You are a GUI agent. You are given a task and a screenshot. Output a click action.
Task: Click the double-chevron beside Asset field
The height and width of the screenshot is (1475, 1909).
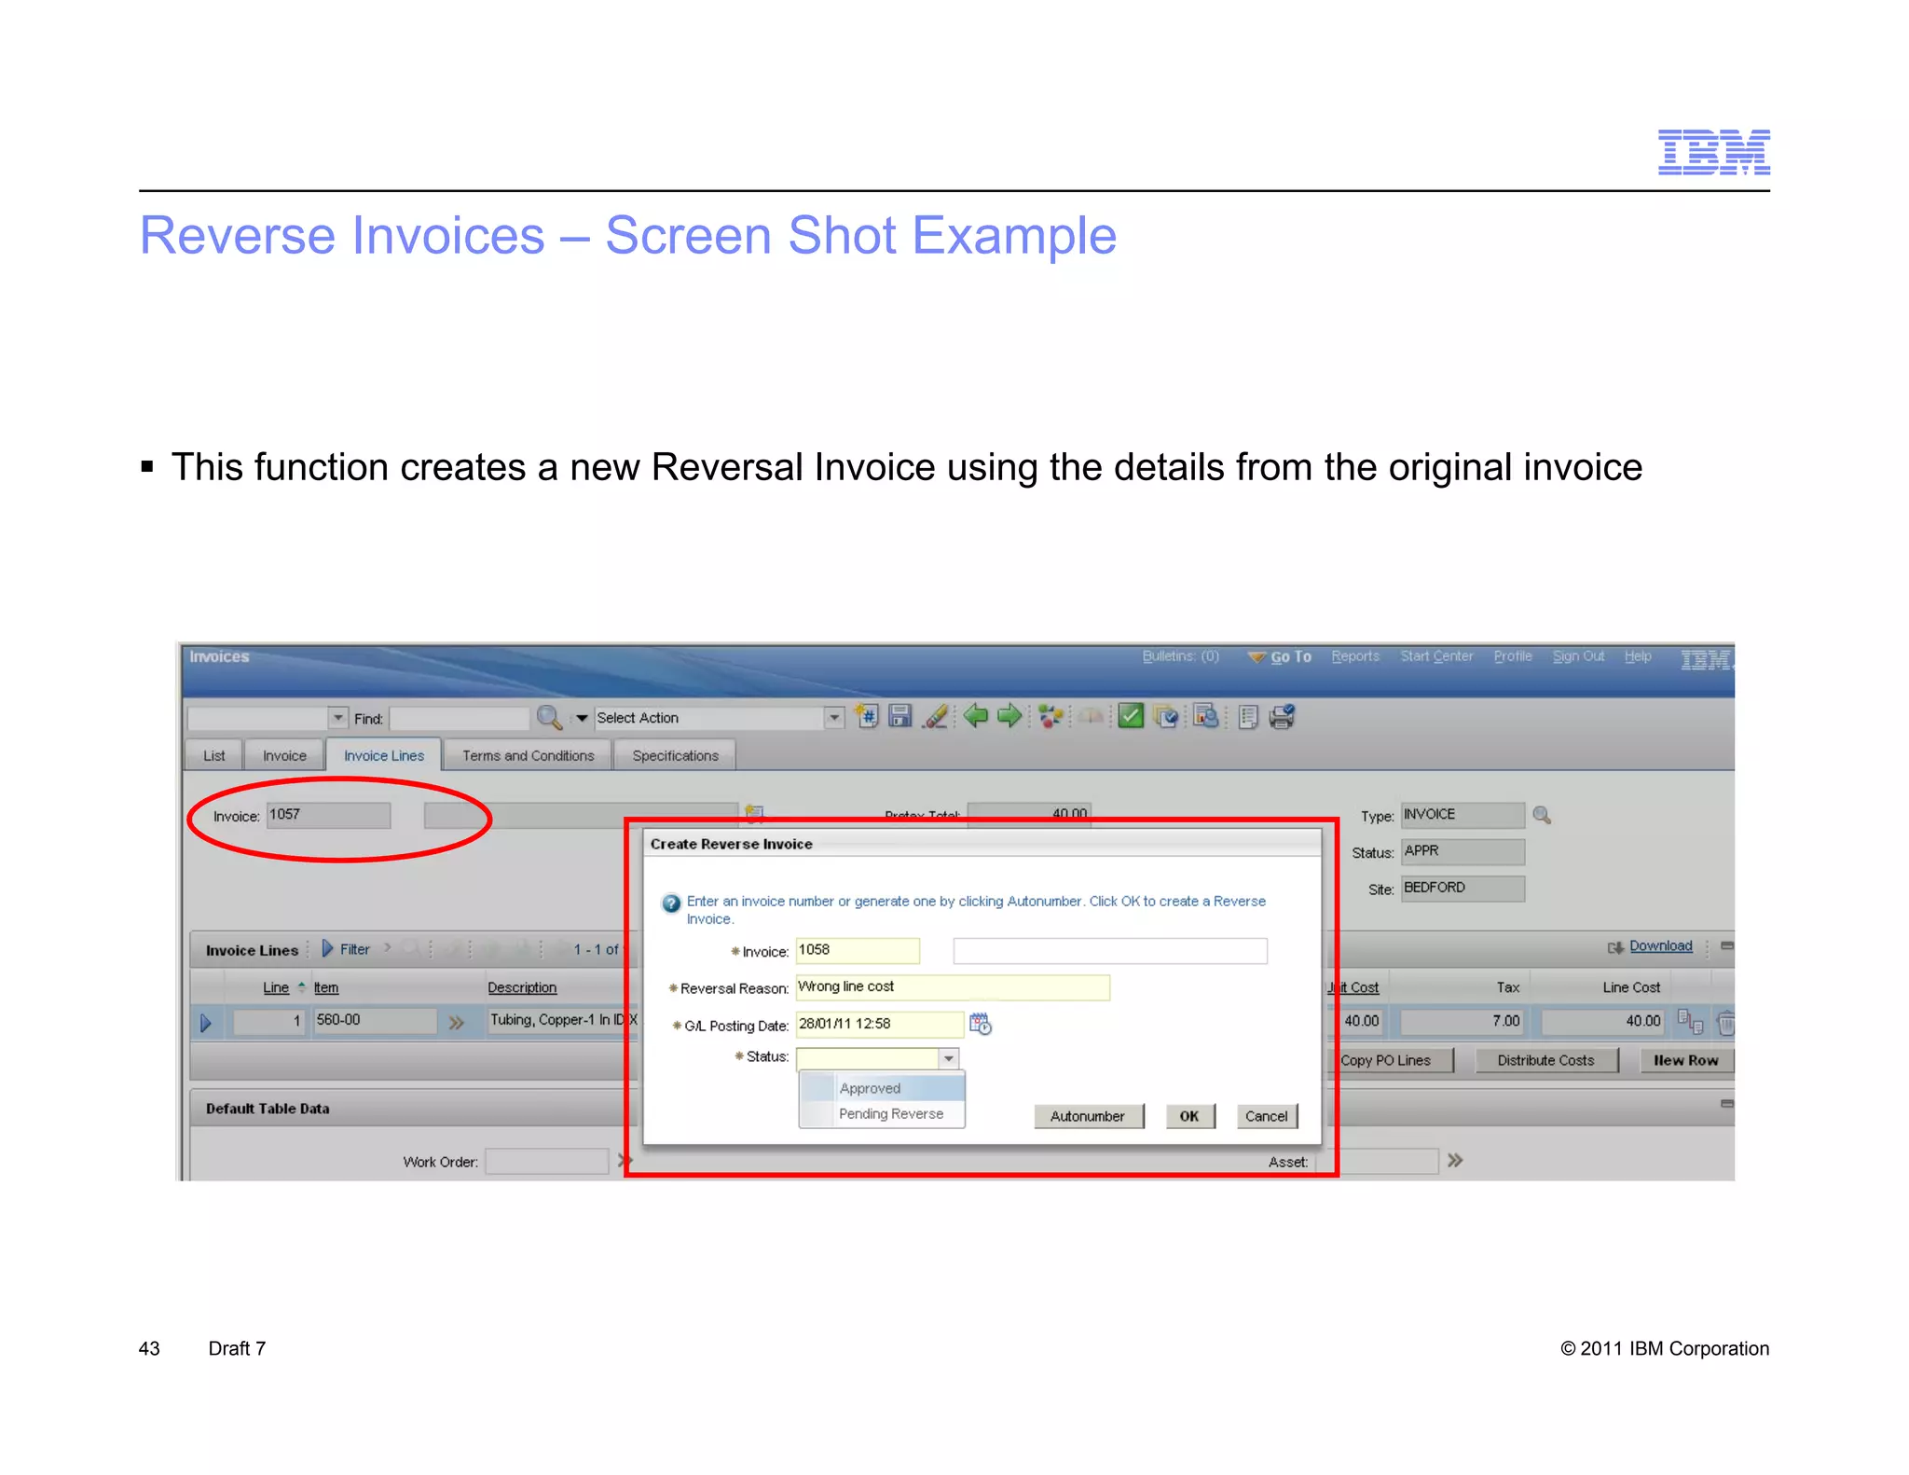1455,1160
